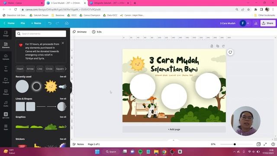Viewport: 277px width, 156px height.
Task: Click the Share button
Action: pyautogui.click(x=268, y=23)
